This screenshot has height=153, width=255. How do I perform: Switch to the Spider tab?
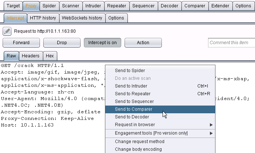(x=49, y=6)
